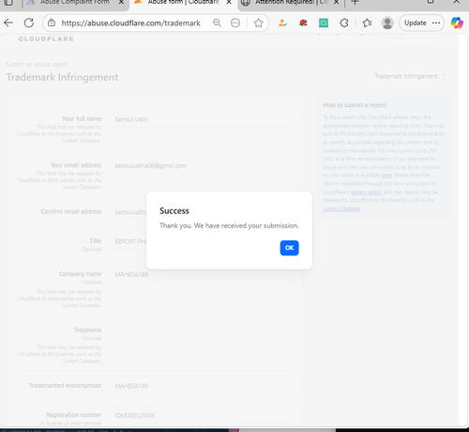Image resolution: width=469 pixels, height=432 pixels.
Task: Open the circled three-dots icon in address bar
Action: click(235, 23)
